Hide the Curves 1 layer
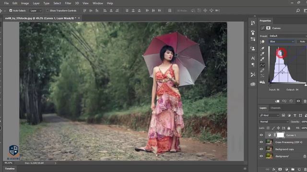This screenshot has width=307, height=172. coord(261,135)
